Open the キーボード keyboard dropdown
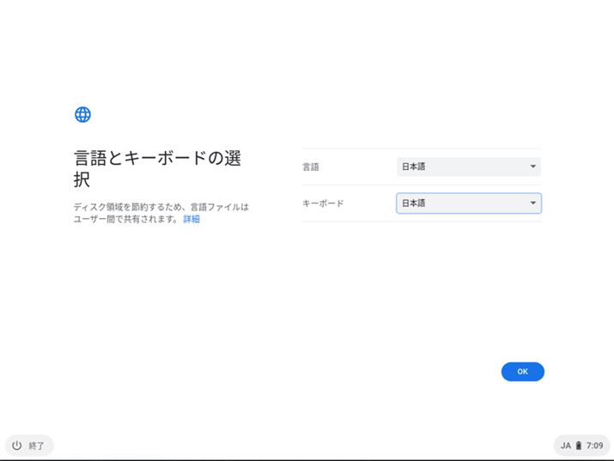614x461 pixels. pos(469,203)
